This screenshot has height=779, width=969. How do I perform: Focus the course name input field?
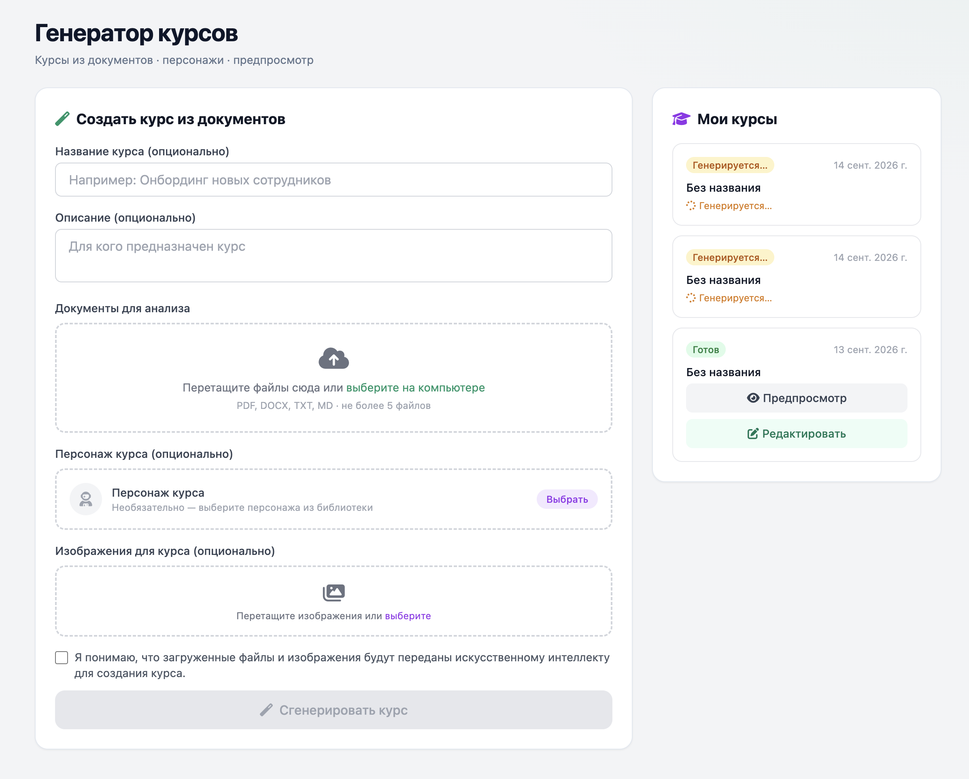334,180
